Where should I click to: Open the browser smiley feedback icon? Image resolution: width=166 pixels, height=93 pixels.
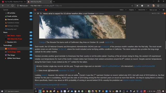pyautogui.click(x=158, y=6)
